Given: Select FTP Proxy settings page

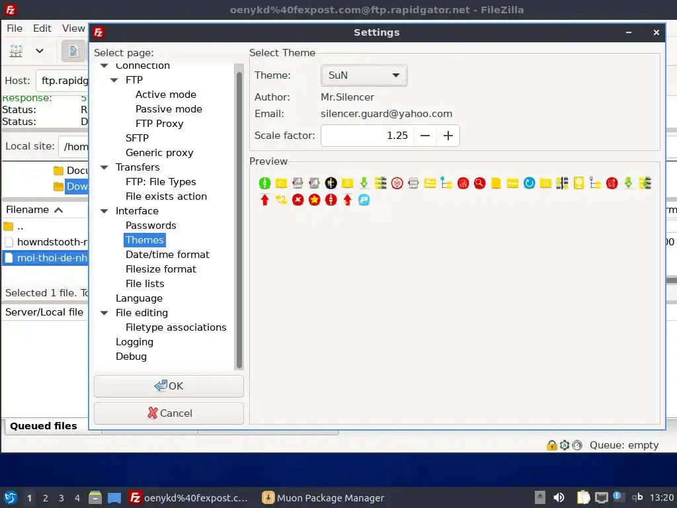Looking at the screenshot, I should [x=159, y=124].
